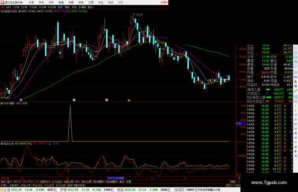This screenshot has width=298, height=192.
Task: Select the VOL-TDX indicator tab
Action: tap(28, 182)
